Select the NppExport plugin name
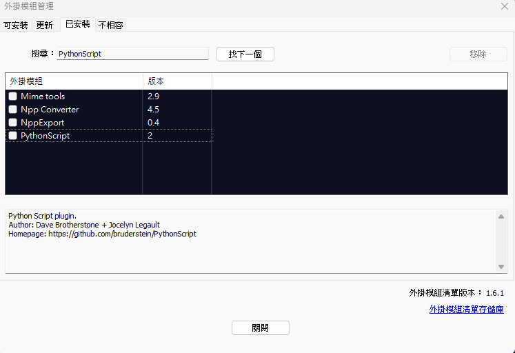The width and height of the screenshot is (515, 353). click(x=42, y=123)
